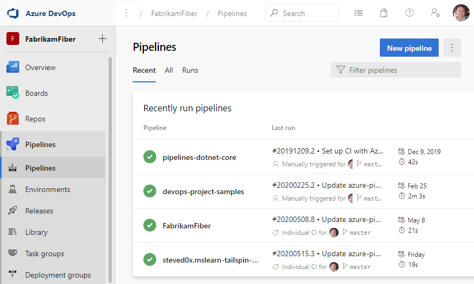Open the Repos icon in sidebar
The height and width of the screenshot is (284, 474).
pos(13,118)
